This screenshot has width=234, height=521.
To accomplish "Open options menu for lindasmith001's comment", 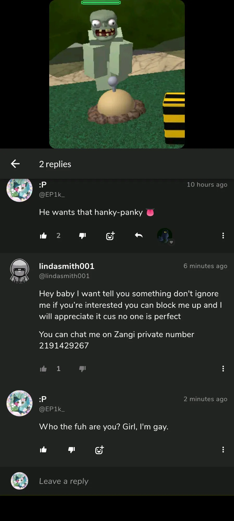I will pos(223,369).
